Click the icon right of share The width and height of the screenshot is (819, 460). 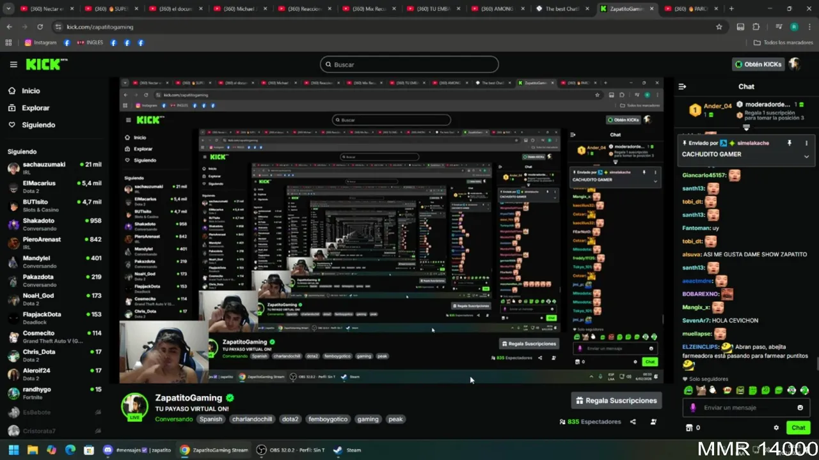pyautogui.click(x=653, y=422)
